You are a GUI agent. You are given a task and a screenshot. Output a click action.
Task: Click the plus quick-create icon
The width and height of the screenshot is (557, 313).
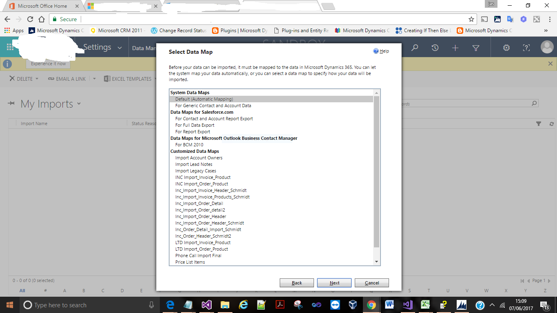(455, 48)
